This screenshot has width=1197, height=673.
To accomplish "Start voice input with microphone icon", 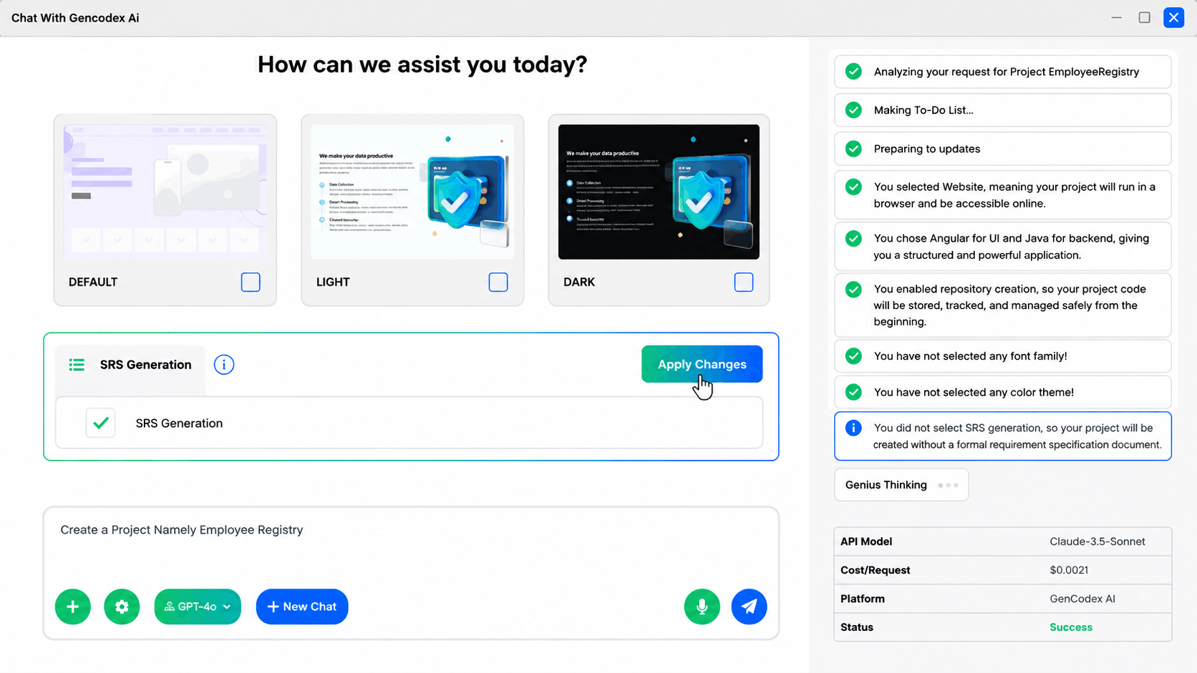I will pos(702,606).
